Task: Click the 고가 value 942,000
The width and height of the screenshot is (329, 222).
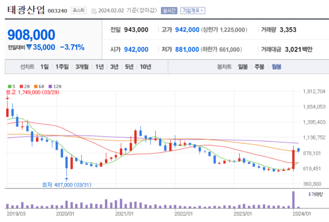Action: click(187, 30)
